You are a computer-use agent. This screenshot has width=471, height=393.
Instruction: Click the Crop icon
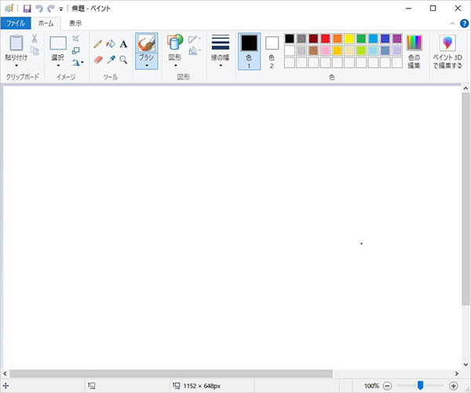[x=76, y=39]
